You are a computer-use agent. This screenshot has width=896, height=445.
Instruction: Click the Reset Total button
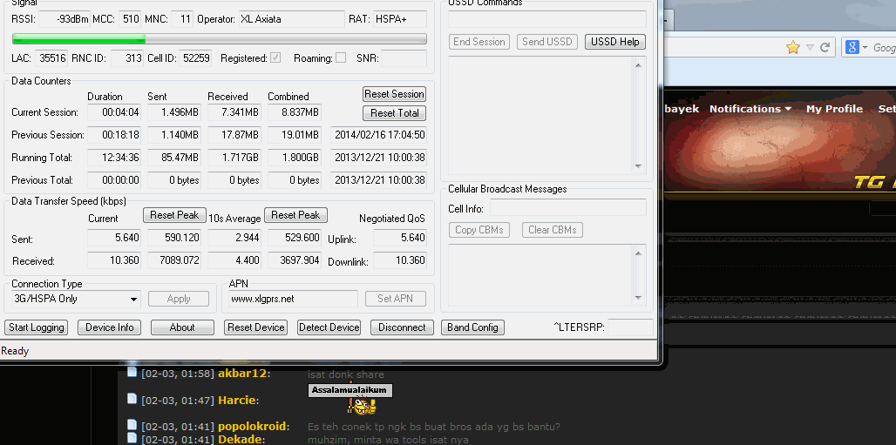pos(394,113)
